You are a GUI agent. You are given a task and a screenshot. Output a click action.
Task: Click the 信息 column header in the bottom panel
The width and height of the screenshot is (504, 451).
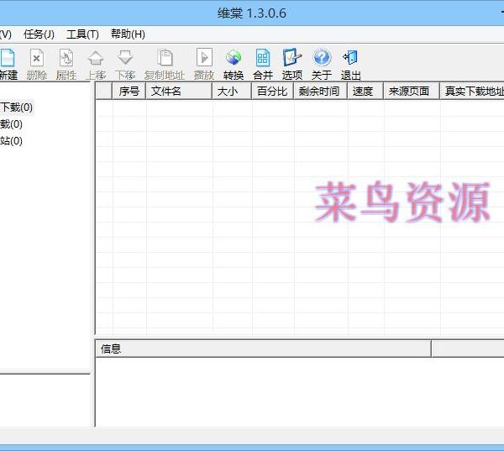[x=262, y=349]
